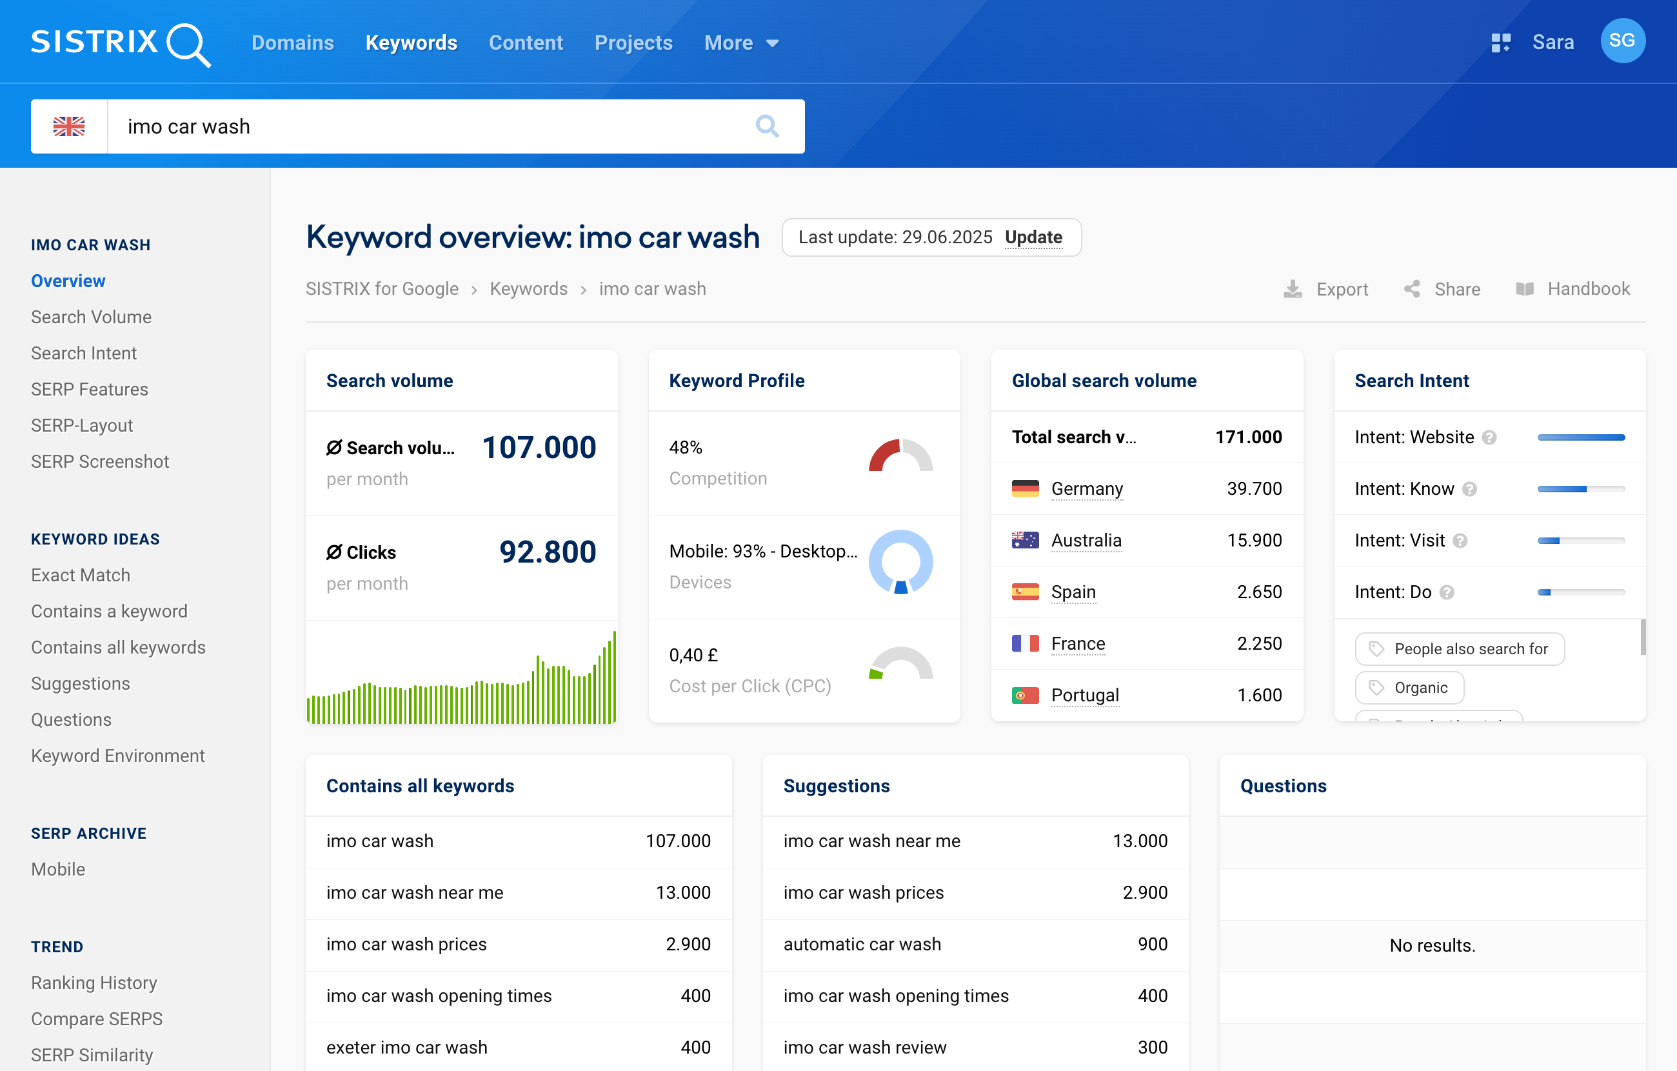Open the SG user avatar menu

pyautogui.click(x=1623, y=41)
